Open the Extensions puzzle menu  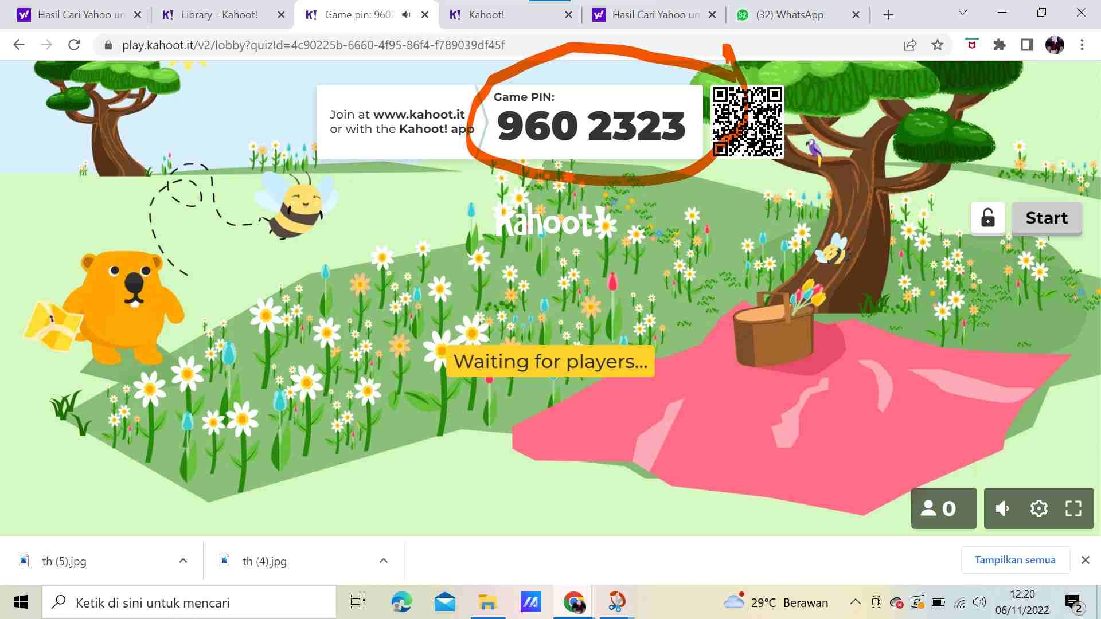pos(1000,45)
